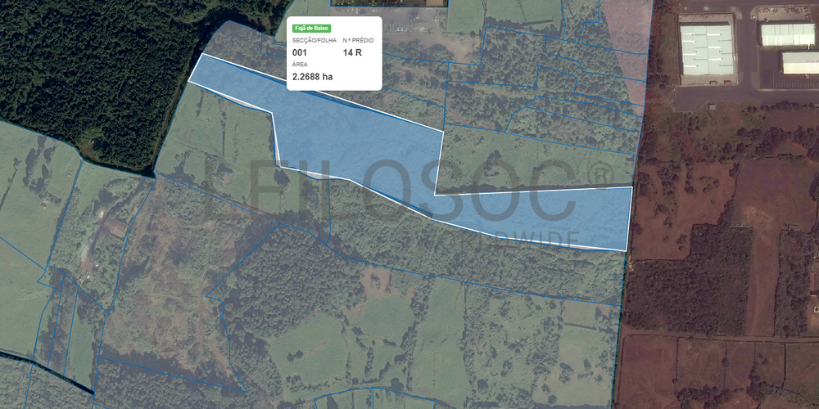Click the 14 R parcel number value

pos(352,52)
